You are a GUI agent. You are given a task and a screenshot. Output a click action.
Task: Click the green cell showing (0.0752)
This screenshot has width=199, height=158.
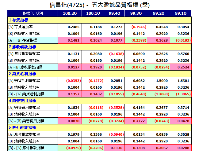tap(136, 67)
